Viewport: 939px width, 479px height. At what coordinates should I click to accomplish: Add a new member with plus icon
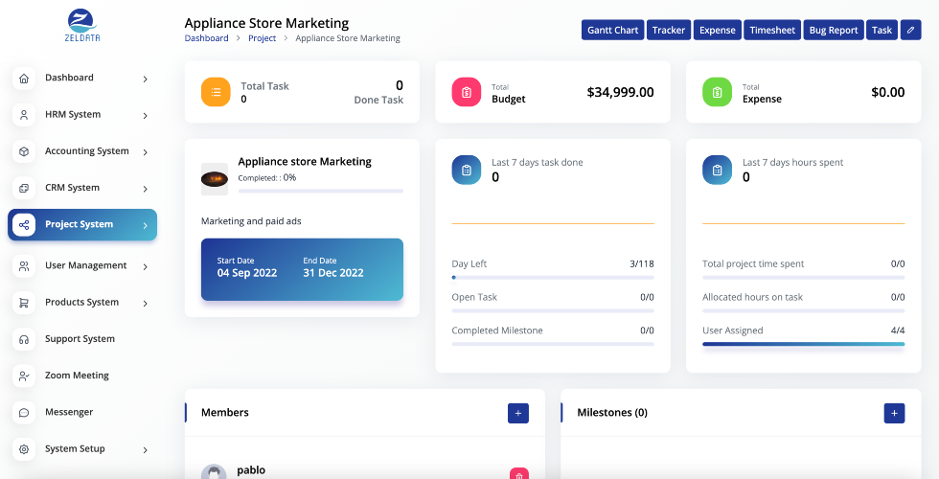pyautogui.click(x=518, y=413)
